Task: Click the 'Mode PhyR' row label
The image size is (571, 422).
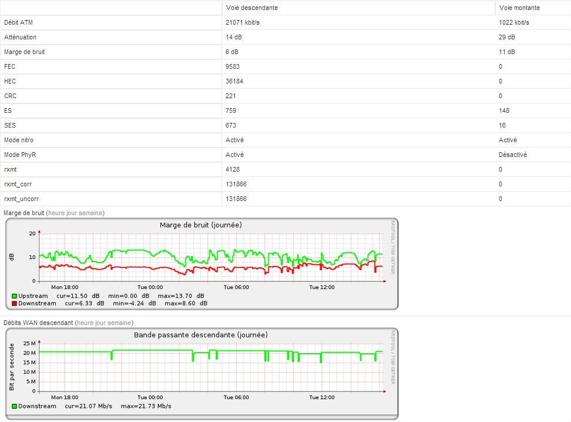Action: coord(20,155)
